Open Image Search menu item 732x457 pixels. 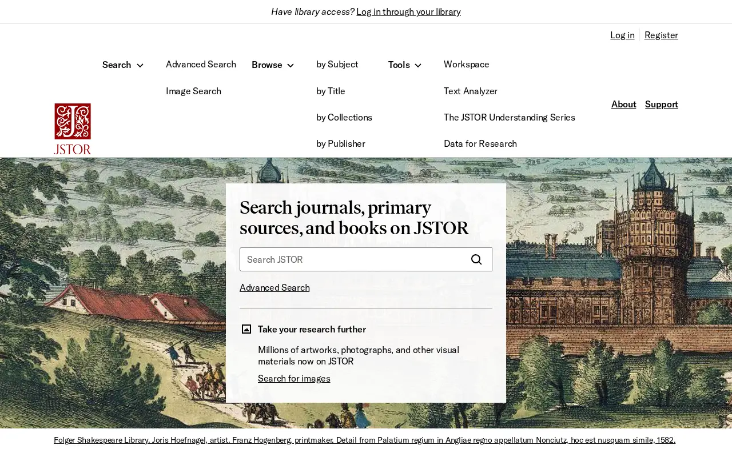[x=193, y=91]
